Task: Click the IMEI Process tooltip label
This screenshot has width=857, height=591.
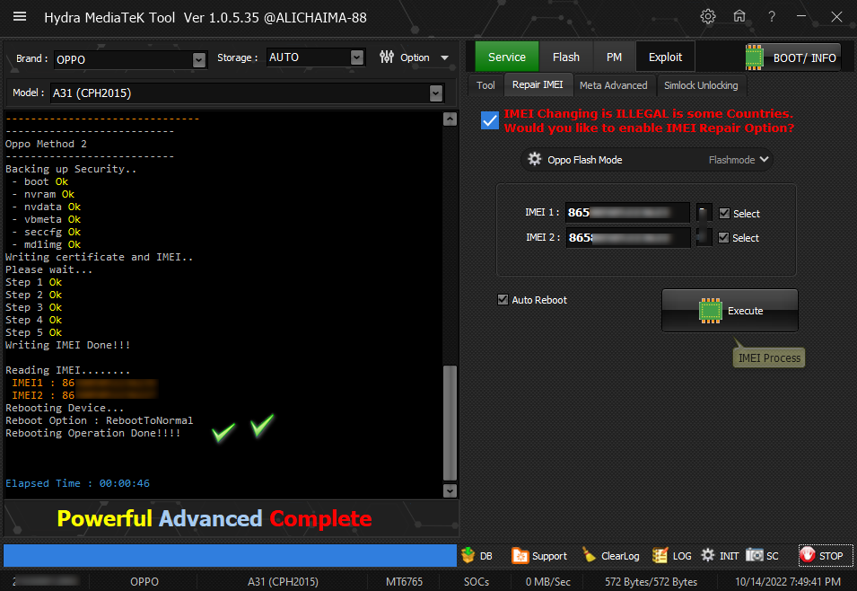Action: pos(769,357)
